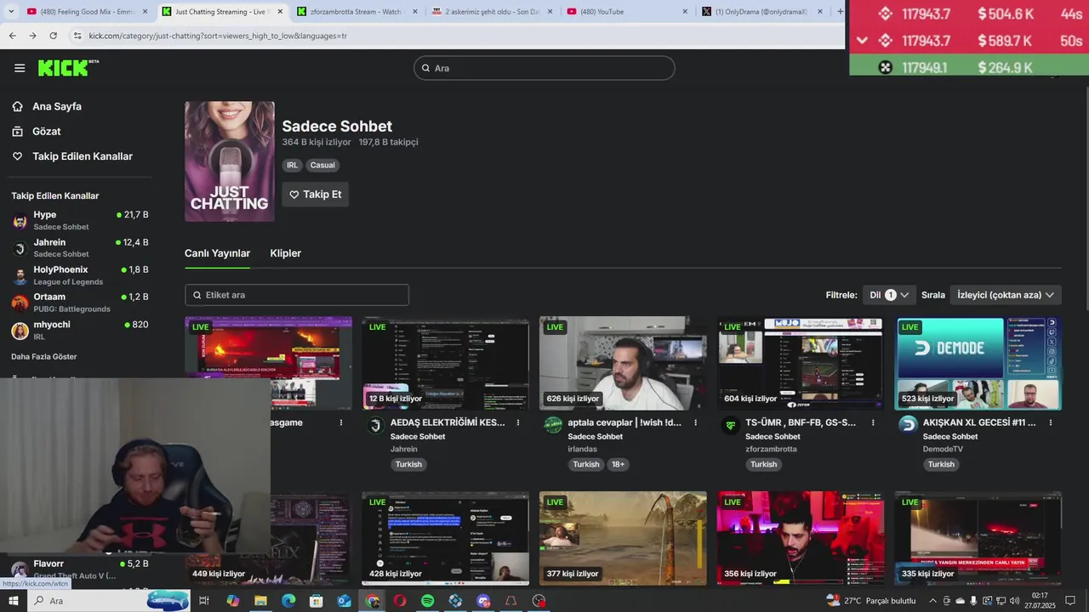Click the browser forward arrow

tap(32, 36)
